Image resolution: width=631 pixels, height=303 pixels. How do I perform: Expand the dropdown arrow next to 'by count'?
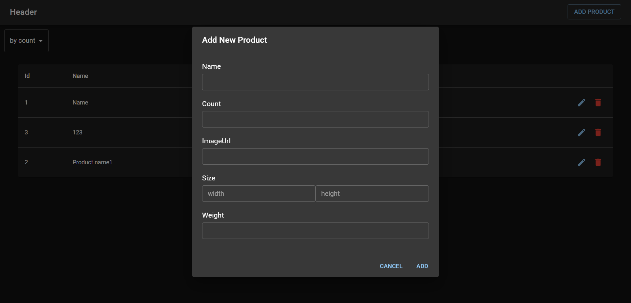41,41
